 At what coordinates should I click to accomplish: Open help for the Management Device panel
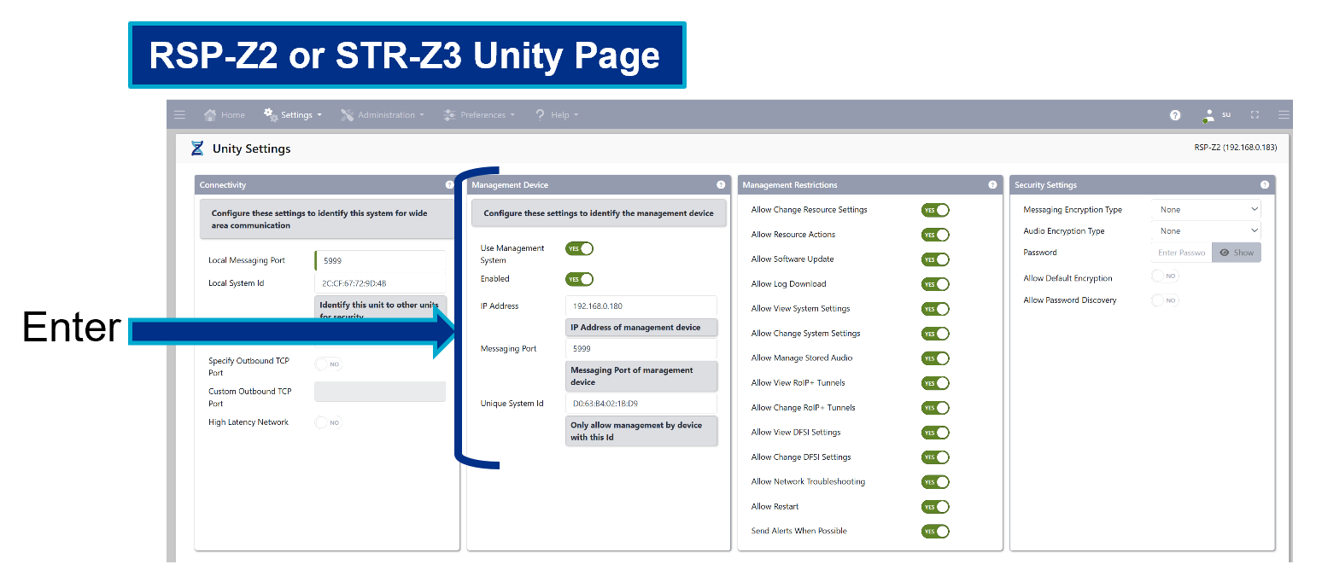click(721, 184)
